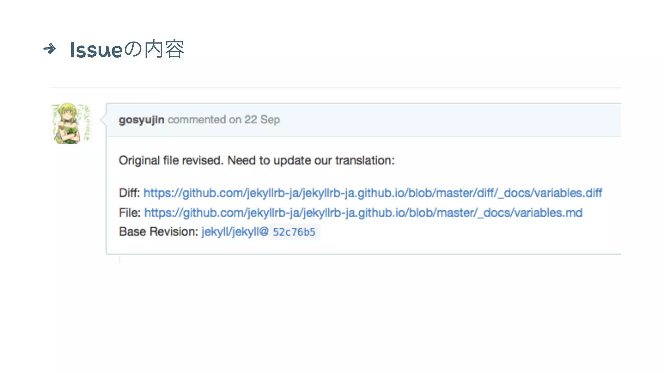Click the "Diff:" label text

129,193
